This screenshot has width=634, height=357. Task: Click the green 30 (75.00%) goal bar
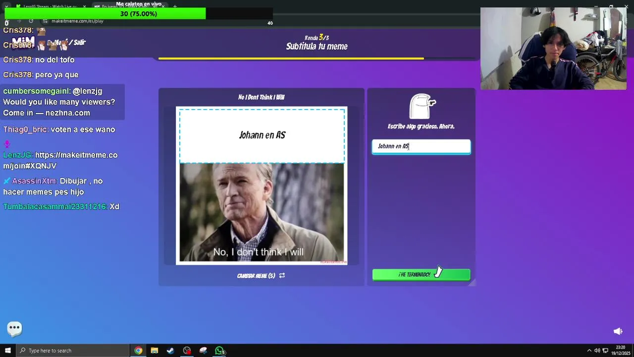[x=105, y=14]
